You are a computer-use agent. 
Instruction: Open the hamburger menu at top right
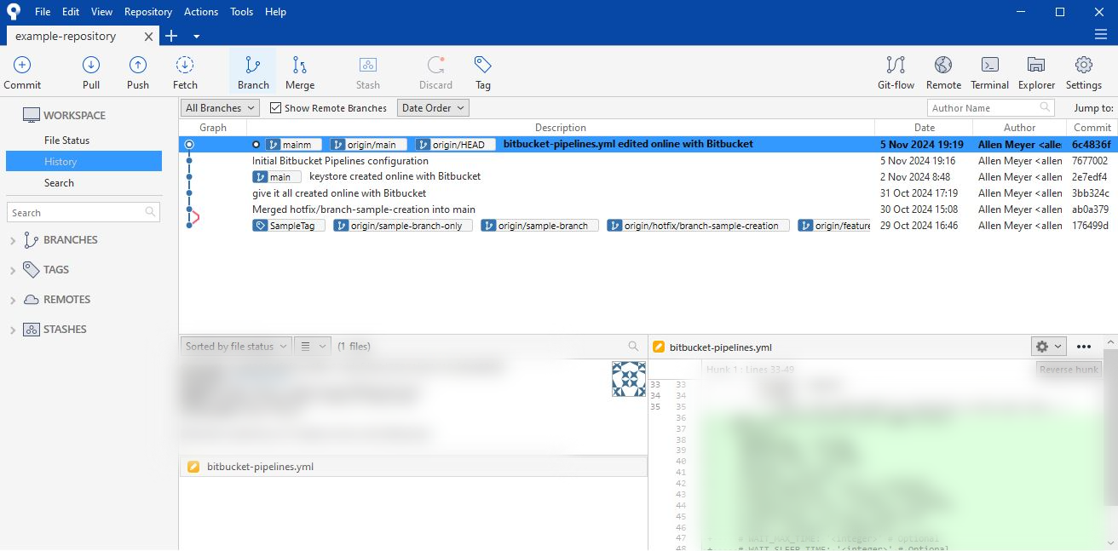coord(1100,35)
